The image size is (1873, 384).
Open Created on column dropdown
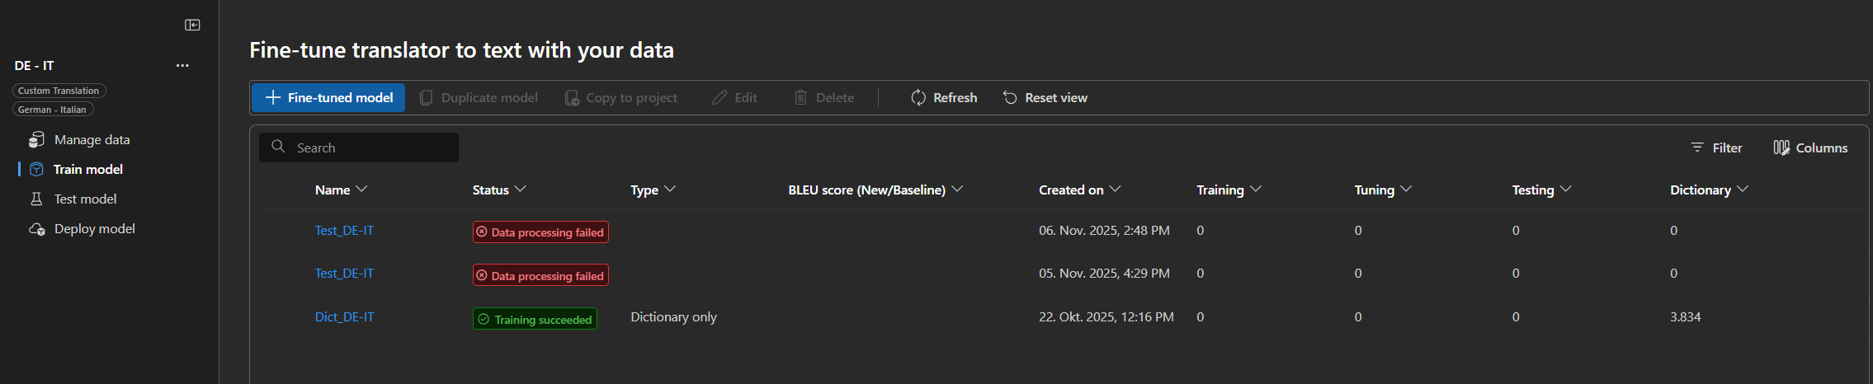pyautogui.click(x=1115, y=190)
